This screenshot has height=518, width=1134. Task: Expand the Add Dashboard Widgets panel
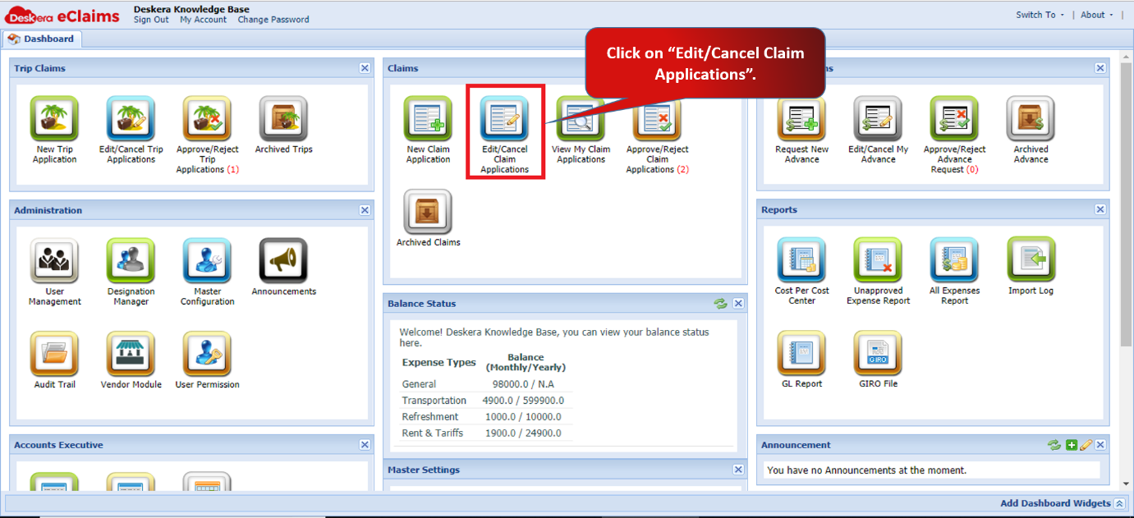1055,503
